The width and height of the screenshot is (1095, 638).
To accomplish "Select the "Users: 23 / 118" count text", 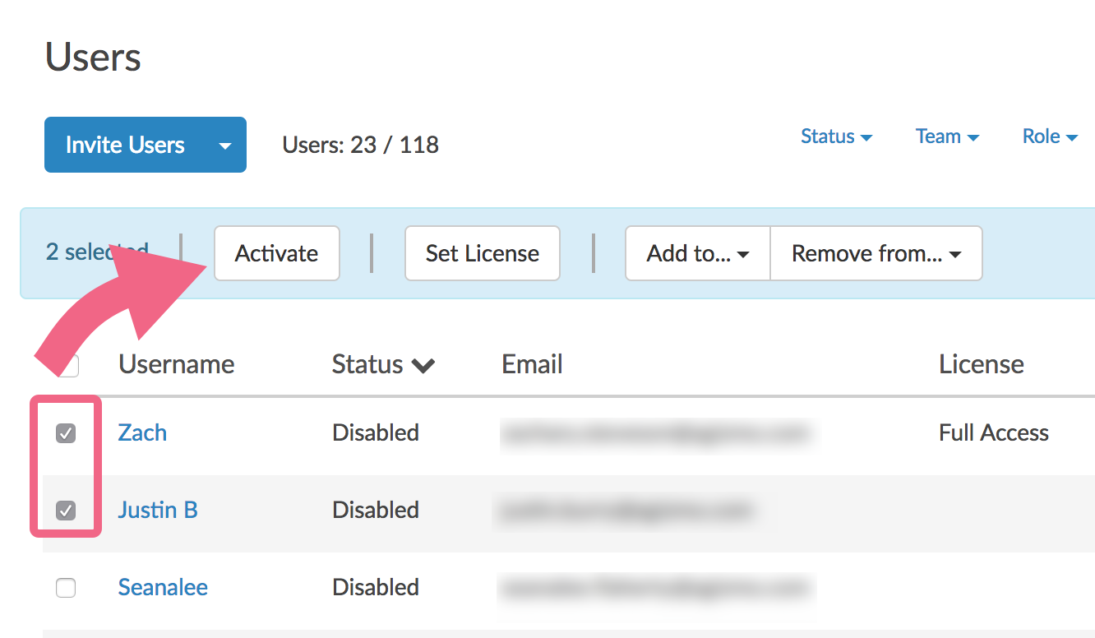I will [x=361, y=146].
